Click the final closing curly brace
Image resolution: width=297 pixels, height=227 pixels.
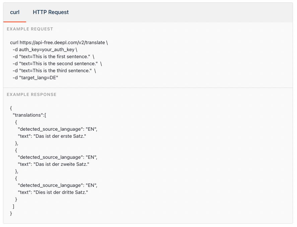click(11, 213)
